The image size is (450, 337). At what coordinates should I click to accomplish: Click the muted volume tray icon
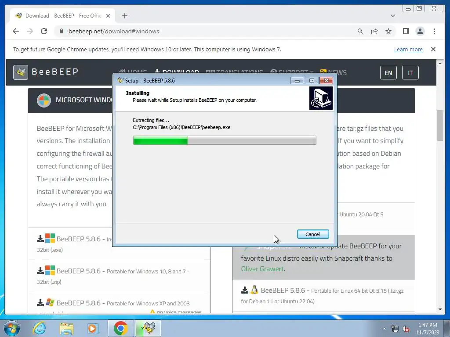click(406, 329)
